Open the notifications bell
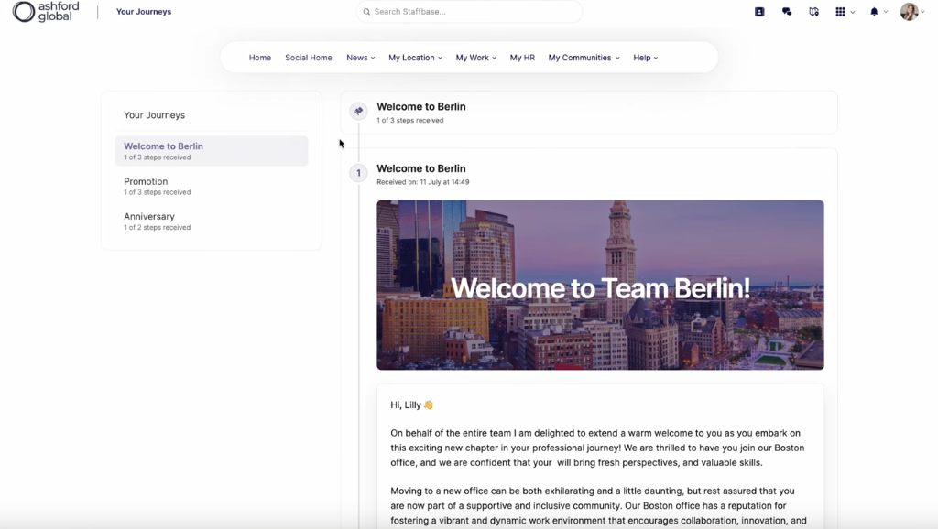938x529 pixels. [x=874, y=12]
